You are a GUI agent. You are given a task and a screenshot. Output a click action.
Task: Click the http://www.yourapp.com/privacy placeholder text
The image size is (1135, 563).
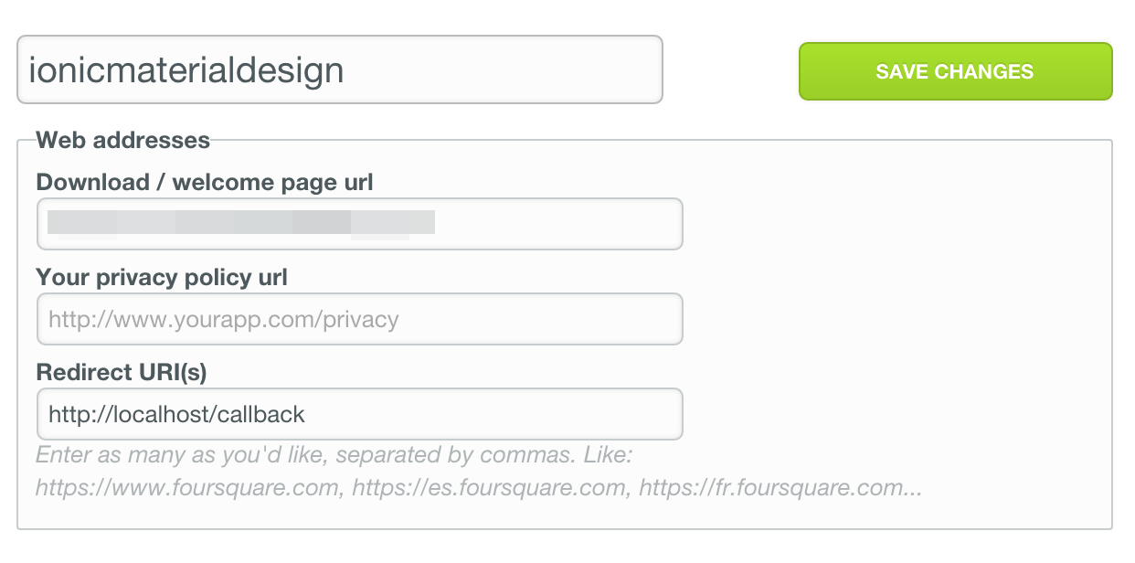[x=224, y=320]
